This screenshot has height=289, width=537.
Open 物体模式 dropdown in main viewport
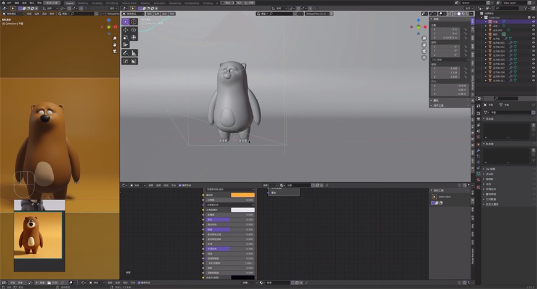coord(133,14)
